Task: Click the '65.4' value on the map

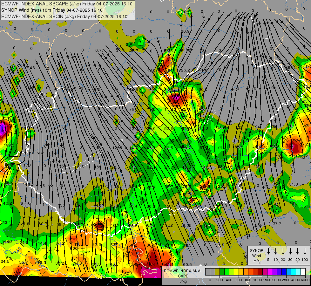Action: click(x=133, y=206)
